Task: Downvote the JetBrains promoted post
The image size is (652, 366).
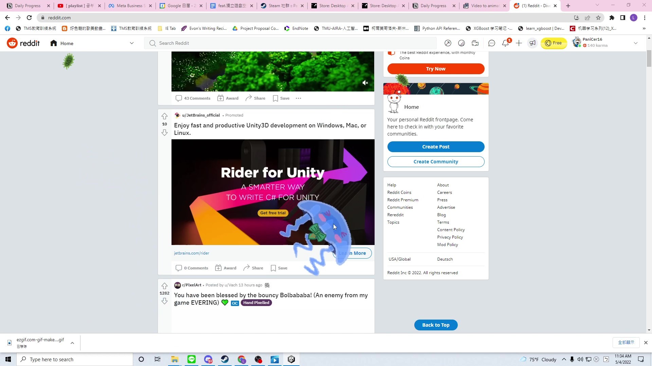Action: (x=164, y=133)
